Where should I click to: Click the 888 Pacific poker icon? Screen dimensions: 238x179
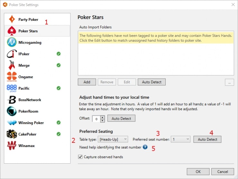click(12, 88)
